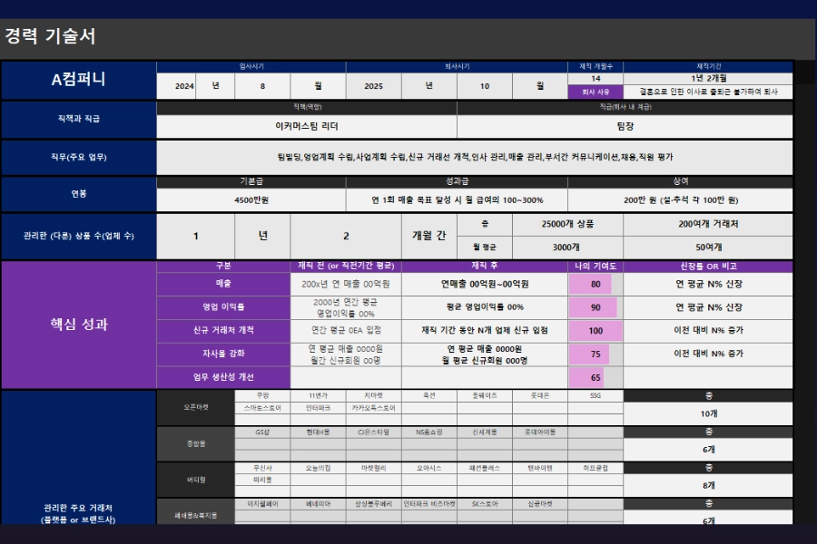817x544 pixels.
Task: Select the 200여개 거래처 cell
Action: (x=708, y=224)
